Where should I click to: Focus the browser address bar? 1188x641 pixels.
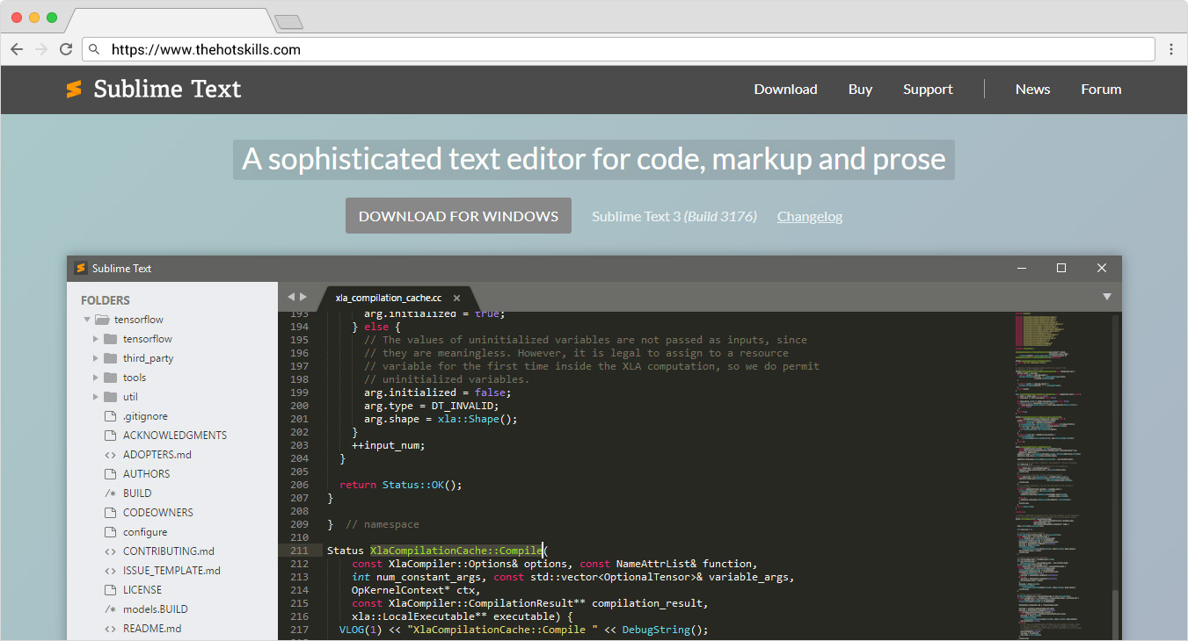click(x=618, y=49)
